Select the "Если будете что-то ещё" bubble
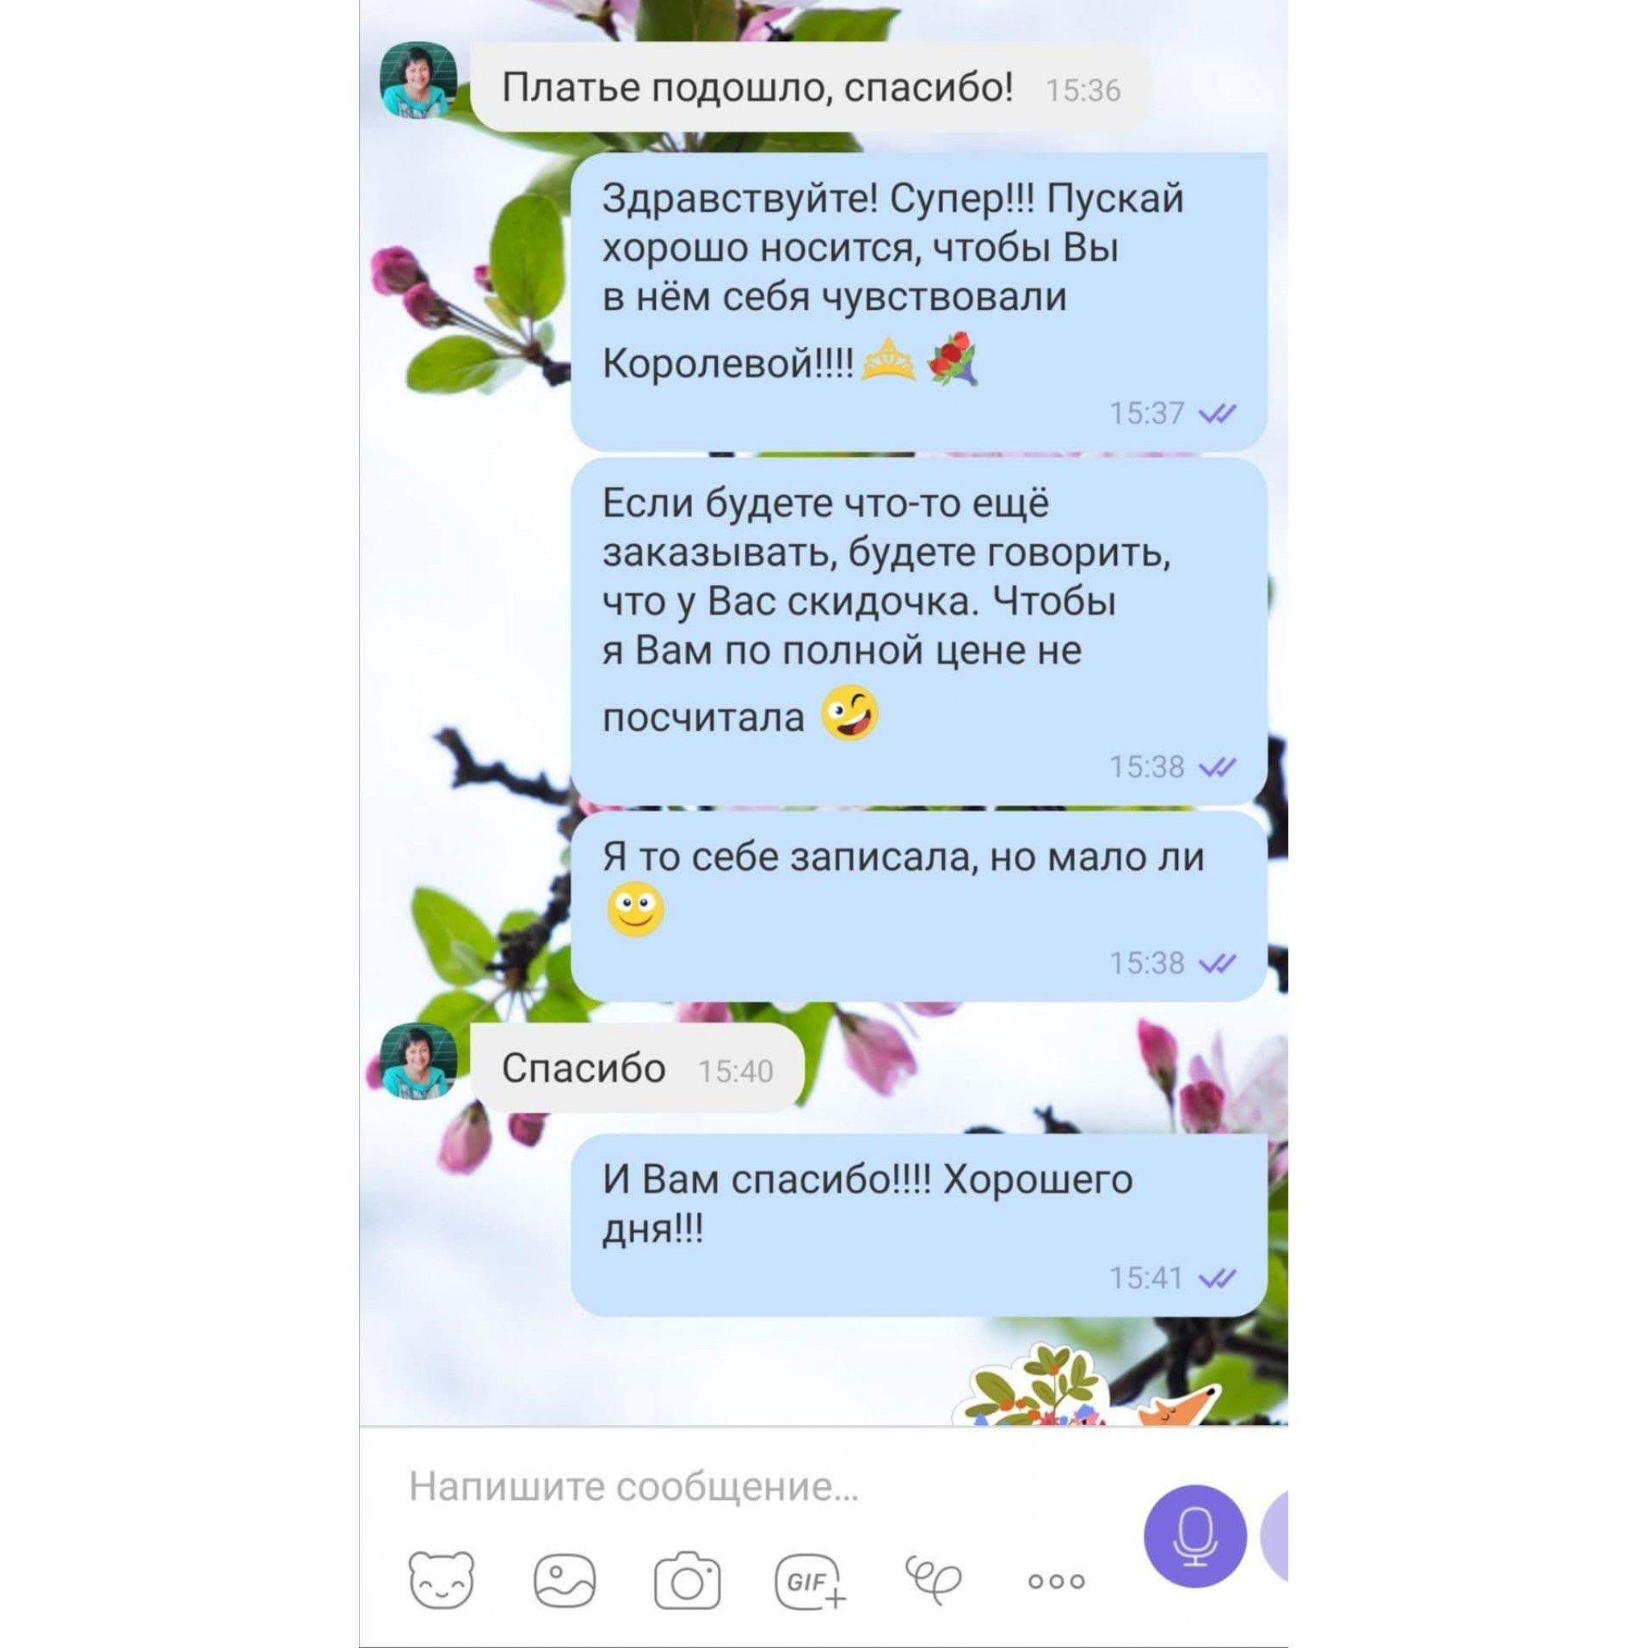This screenshot has width=1648, height=1648. point(919,631)
